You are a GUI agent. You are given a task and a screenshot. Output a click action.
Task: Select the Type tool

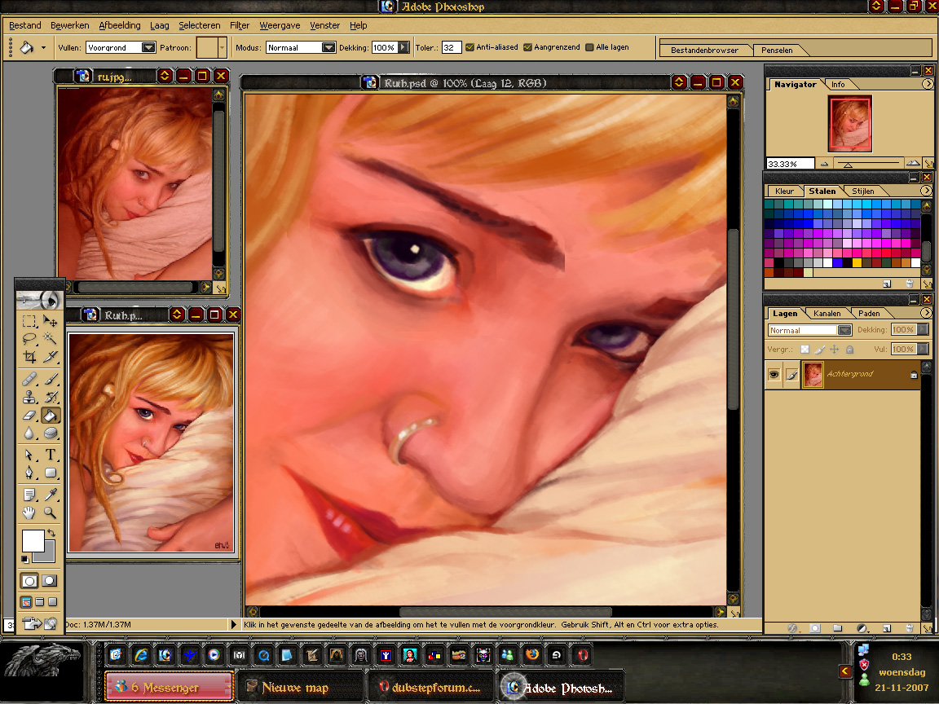click(51, 455)
